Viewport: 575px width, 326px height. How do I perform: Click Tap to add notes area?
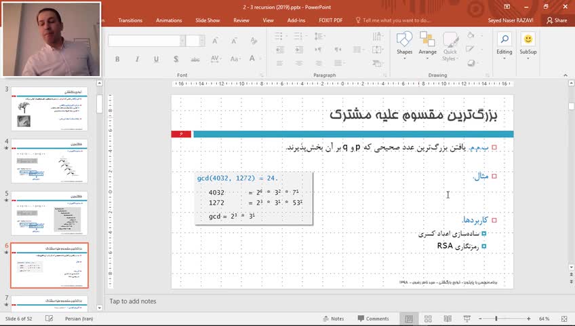click(x=133, y=301)
